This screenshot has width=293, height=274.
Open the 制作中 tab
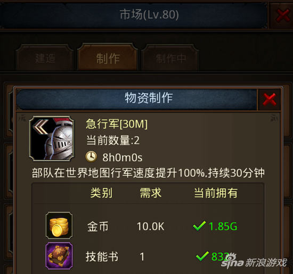point(170,58)
